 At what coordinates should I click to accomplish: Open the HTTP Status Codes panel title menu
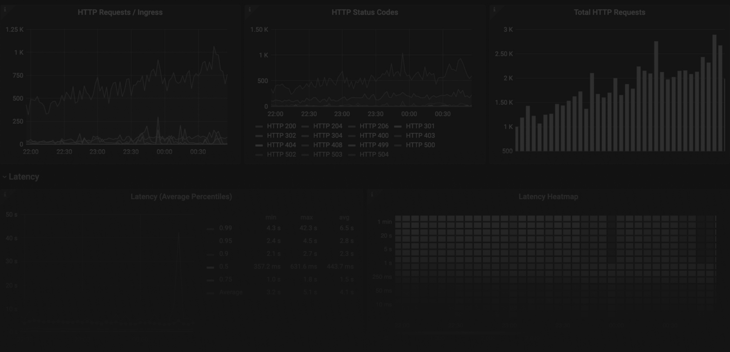coord(365,12)
